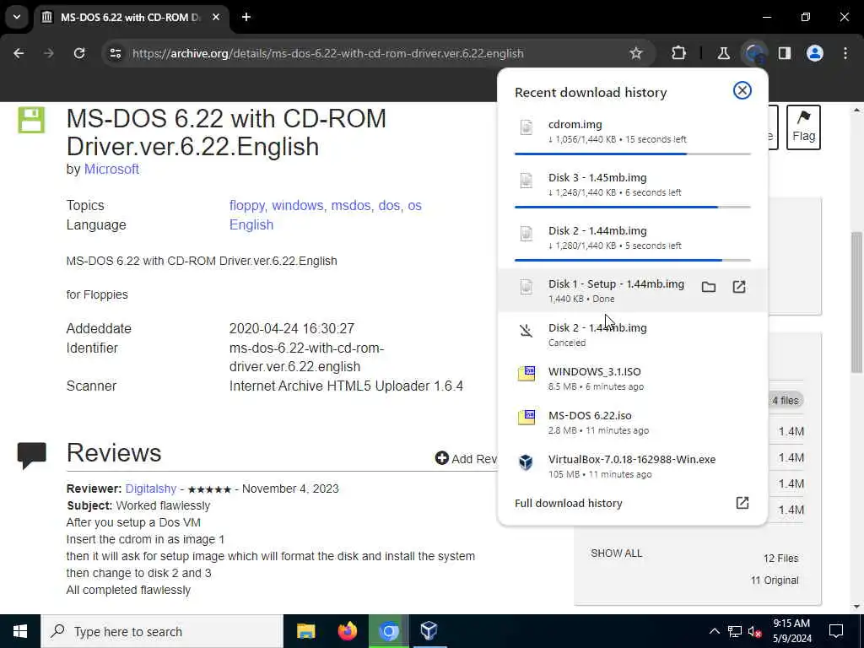Click canceled Disk 2 download icon
Screen dimensions: 864x648
526,331
